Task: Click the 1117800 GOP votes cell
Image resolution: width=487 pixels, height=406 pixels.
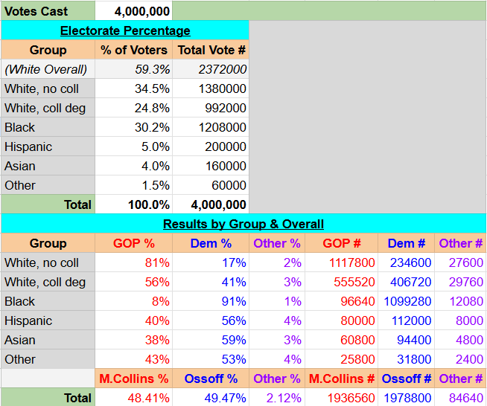Action: 342,262
